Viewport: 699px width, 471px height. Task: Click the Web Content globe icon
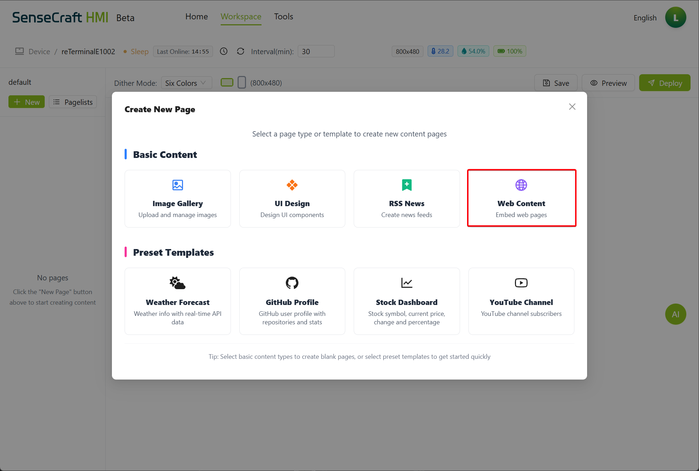(x=521, y=185)
